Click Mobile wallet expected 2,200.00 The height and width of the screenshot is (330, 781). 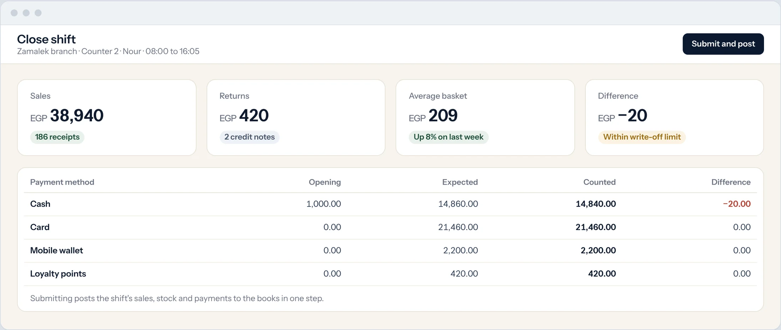(x=460, y=251)
